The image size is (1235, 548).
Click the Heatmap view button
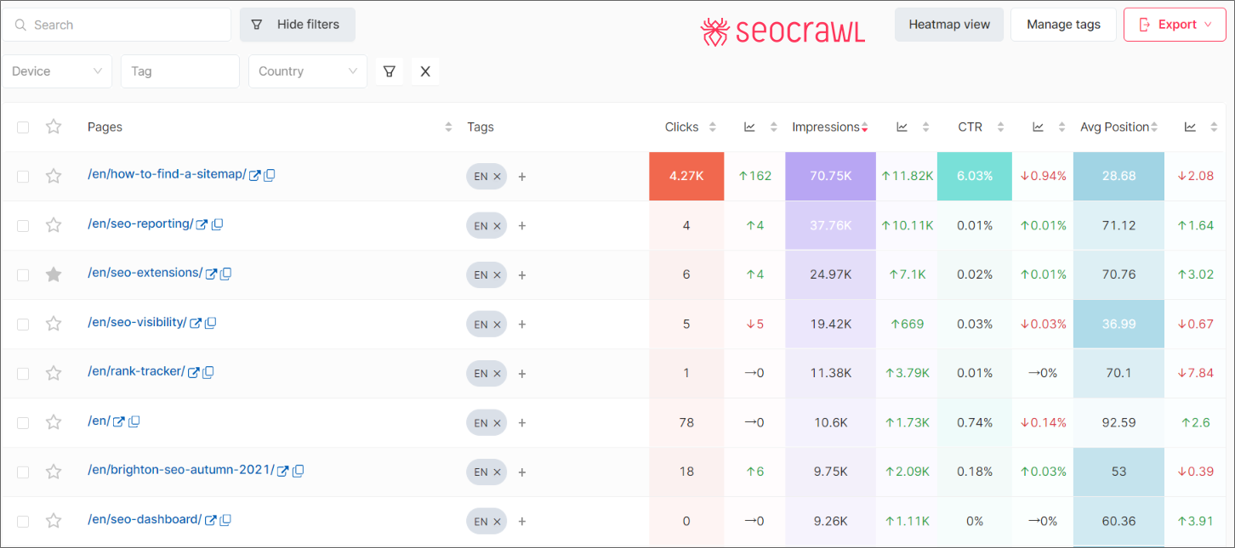949,25
